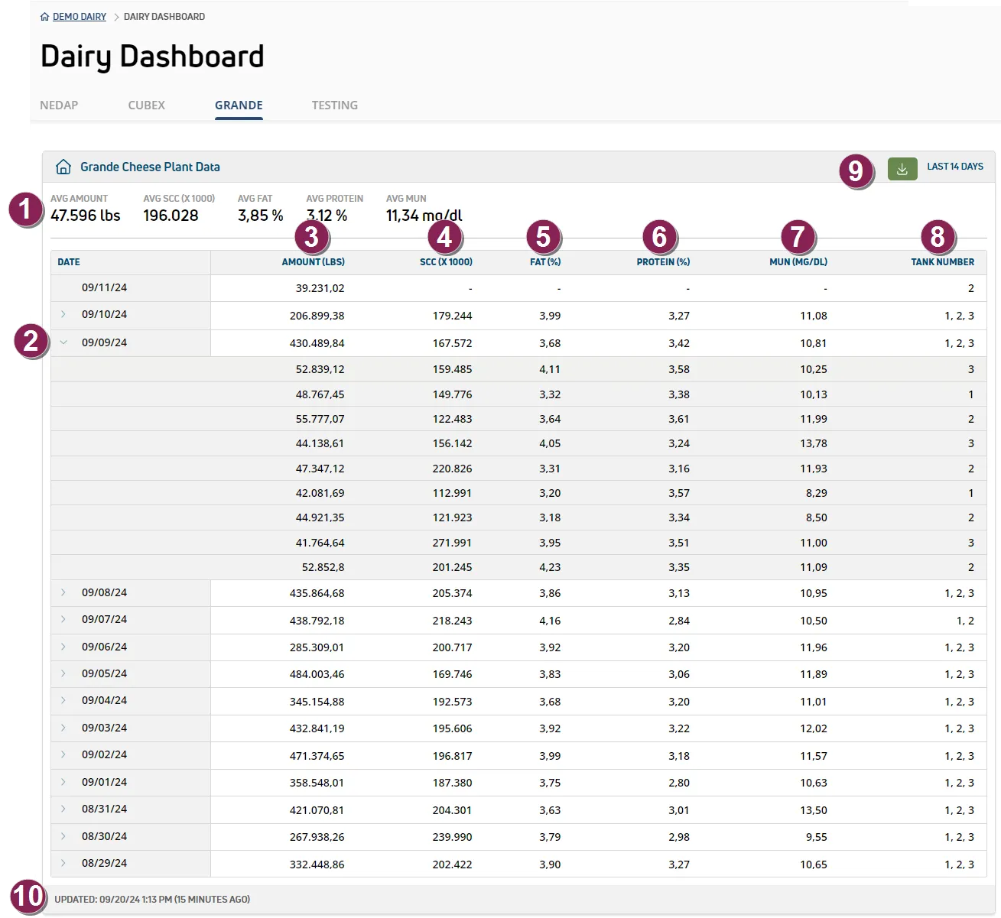
Task: Expand the 08/31/24 row
Action: coord(63,809)
